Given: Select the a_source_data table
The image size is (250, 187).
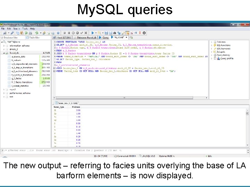Looking at the screenshot, I should point(18,56).
